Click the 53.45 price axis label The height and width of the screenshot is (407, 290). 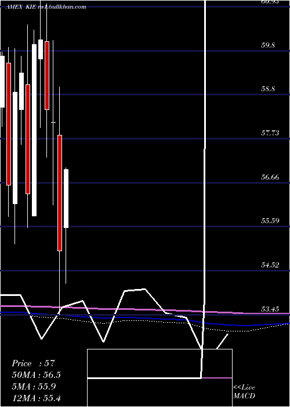[270, 309]
